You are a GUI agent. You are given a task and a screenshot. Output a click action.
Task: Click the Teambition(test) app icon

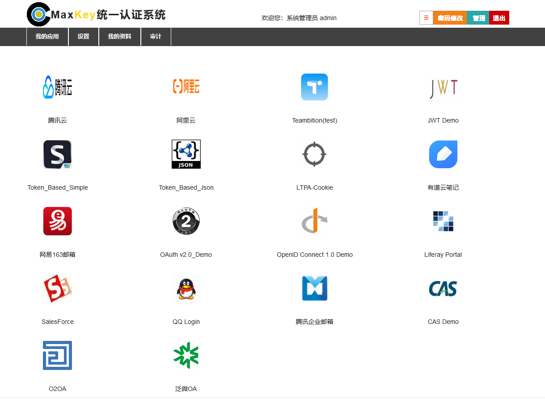coord(314,87)
